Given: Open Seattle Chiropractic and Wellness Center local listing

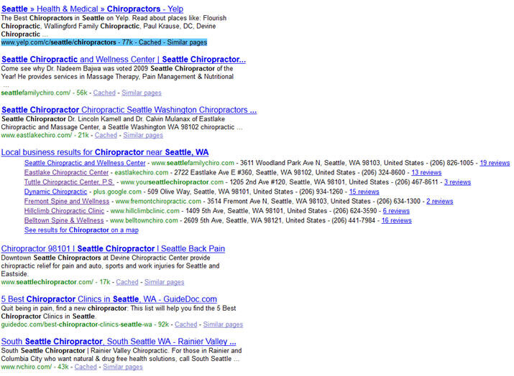Looking at the screenshot, I should (85, 163).
